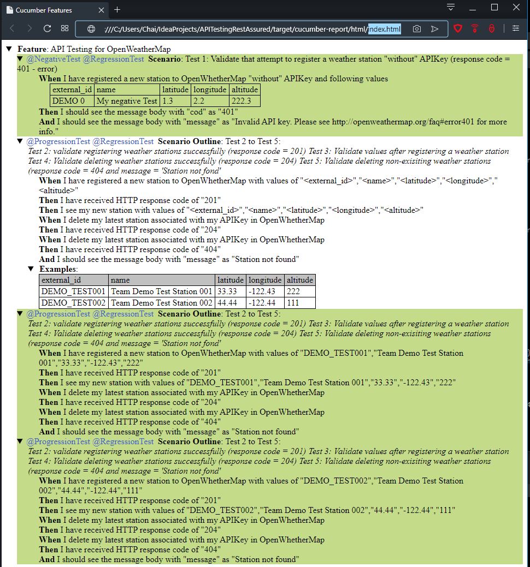This screenshot has height=567, width=530.
Task: Click 'Feature: API Testing for OpenWeatherMap' heading
Action: pyautogui.click(x=94, y=49)
